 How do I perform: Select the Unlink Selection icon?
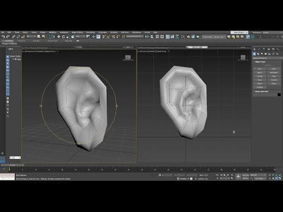(x=18, y=37)
